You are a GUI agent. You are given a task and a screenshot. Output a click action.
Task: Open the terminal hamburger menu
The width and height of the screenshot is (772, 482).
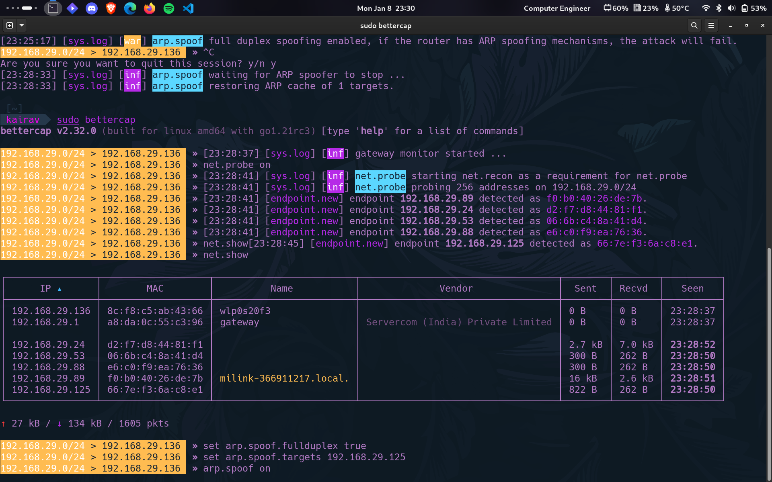pos(711,25)
